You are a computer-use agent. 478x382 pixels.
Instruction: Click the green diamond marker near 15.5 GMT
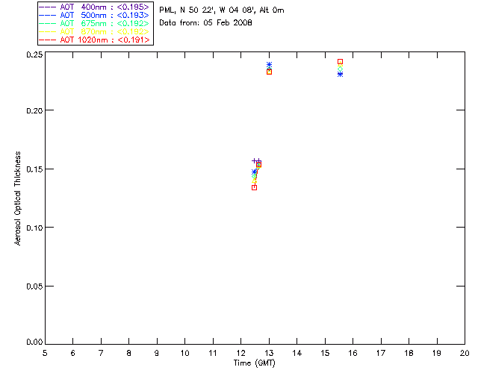(341, 69)
